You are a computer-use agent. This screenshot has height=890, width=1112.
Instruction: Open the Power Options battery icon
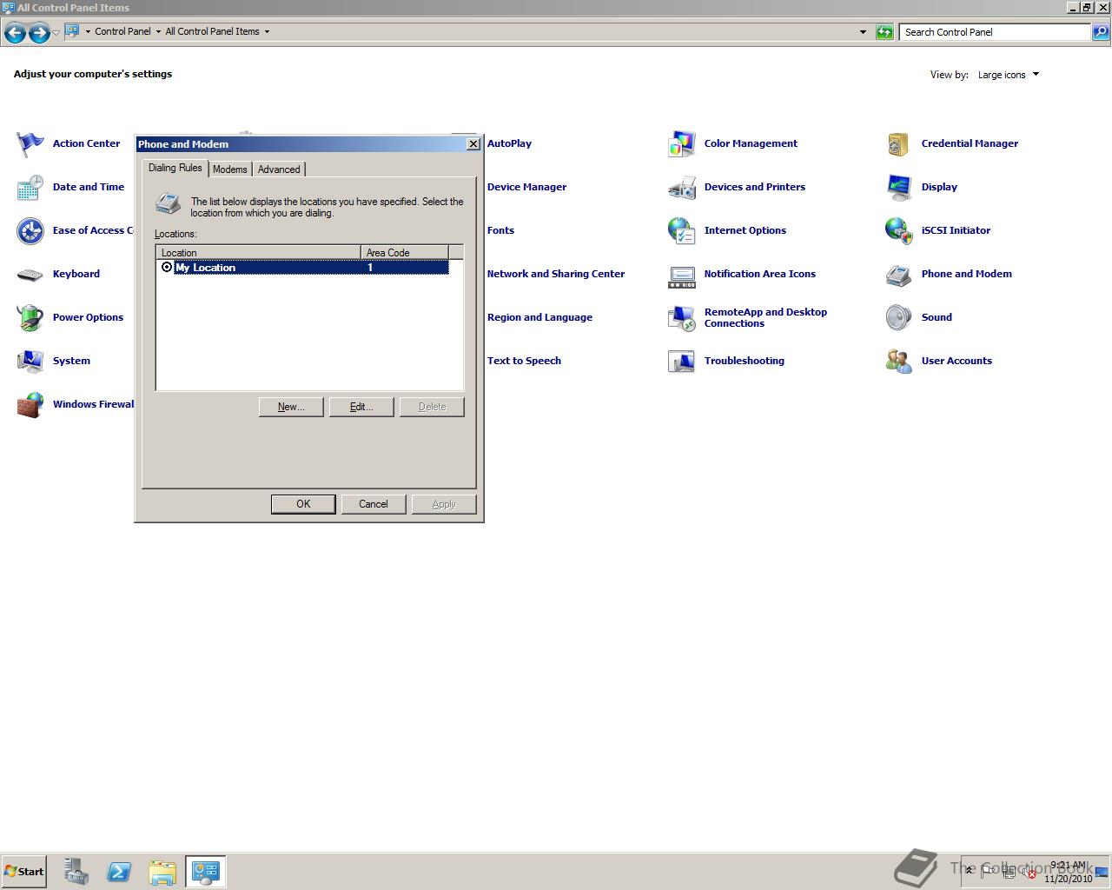[30, 318]
